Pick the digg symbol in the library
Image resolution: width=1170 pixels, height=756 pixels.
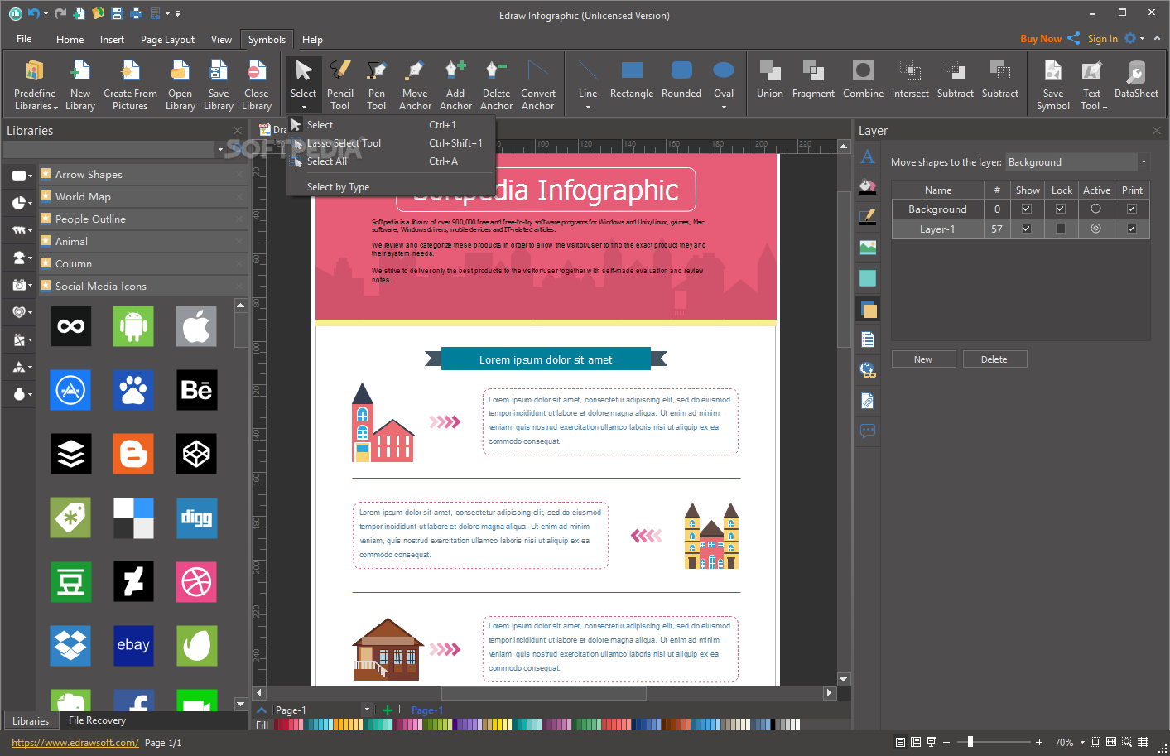(196, 518)
